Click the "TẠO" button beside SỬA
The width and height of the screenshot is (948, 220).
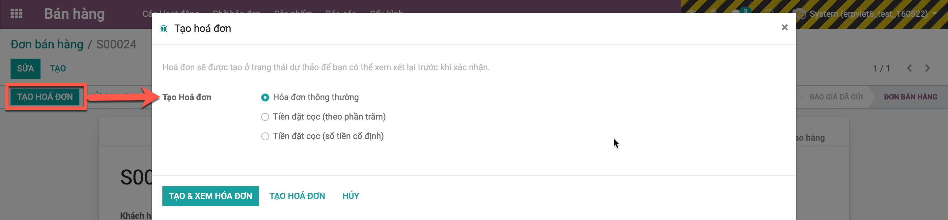point(58,69)
